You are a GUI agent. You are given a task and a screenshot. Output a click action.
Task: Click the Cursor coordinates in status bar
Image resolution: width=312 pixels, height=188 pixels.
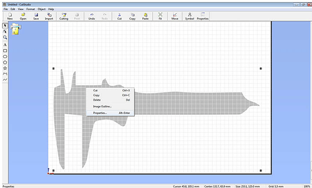pos(186,186)
